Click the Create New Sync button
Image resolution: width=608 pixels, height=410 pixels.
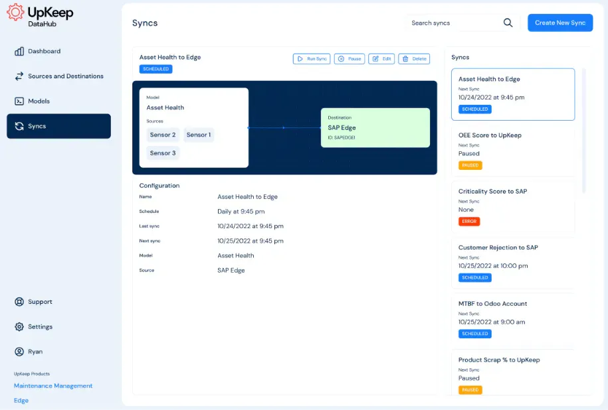click(560, 23)
